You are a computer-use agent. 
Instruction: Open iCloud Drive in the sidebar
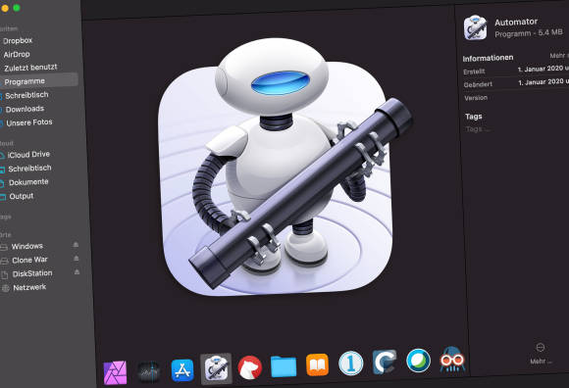click(27, 155)
